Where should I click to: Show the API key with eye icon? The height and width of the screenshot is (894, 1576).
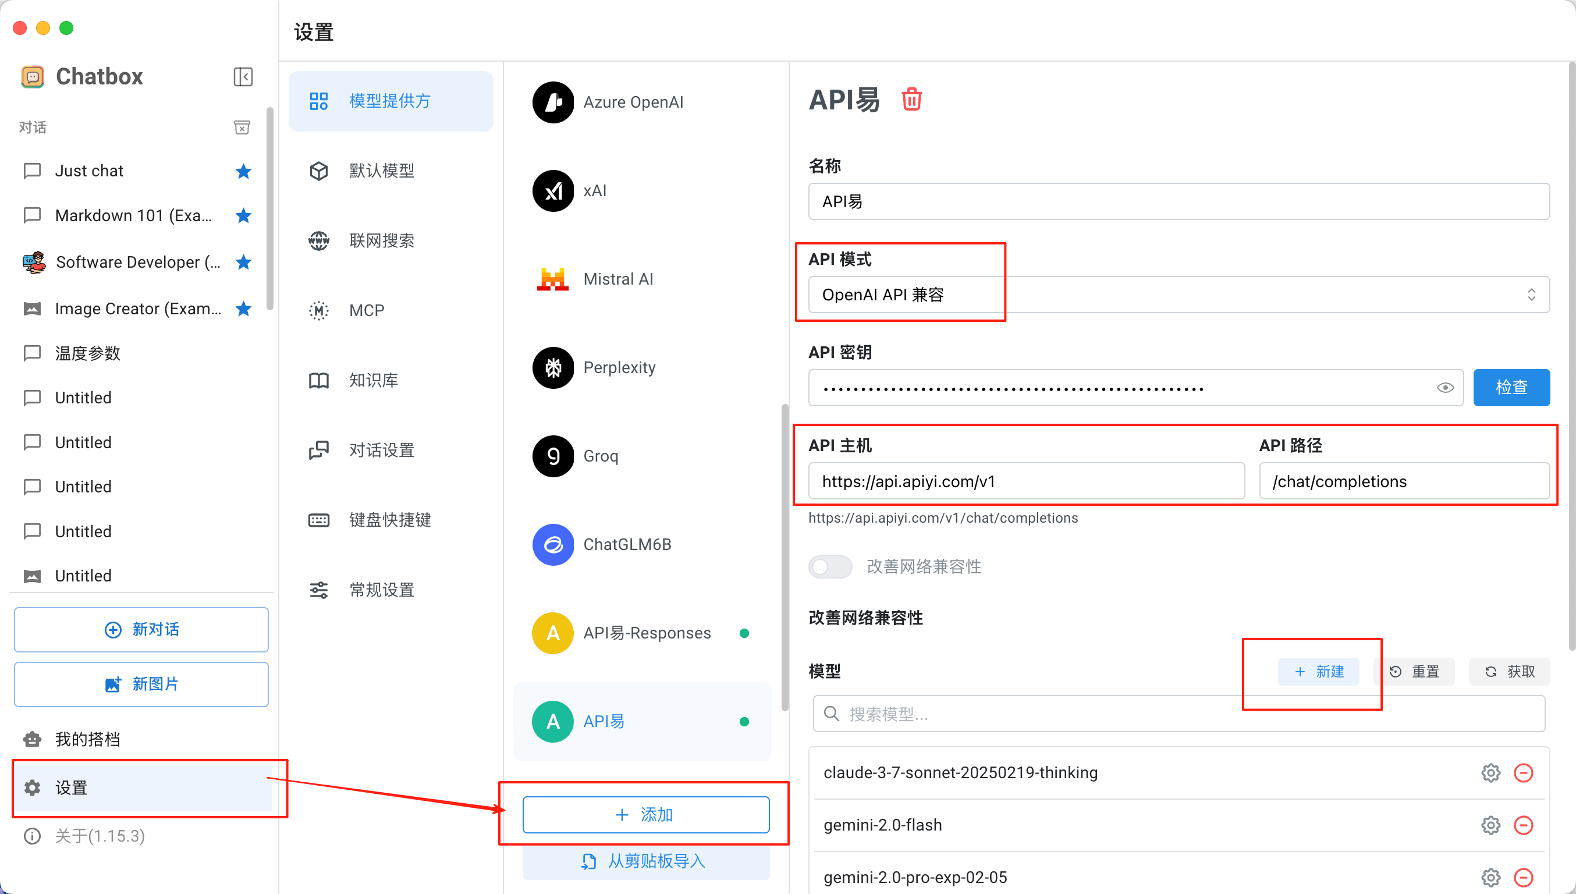[x=1444, y=388]
